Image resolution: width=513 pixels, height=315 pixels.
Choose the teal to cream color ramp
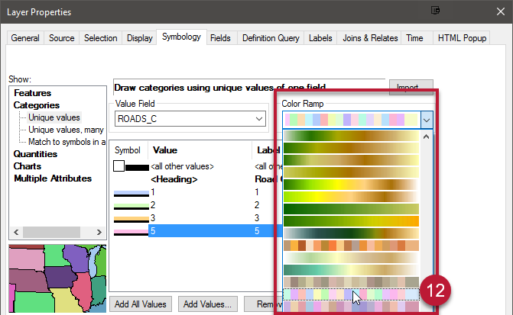click(x=352, y=270)
